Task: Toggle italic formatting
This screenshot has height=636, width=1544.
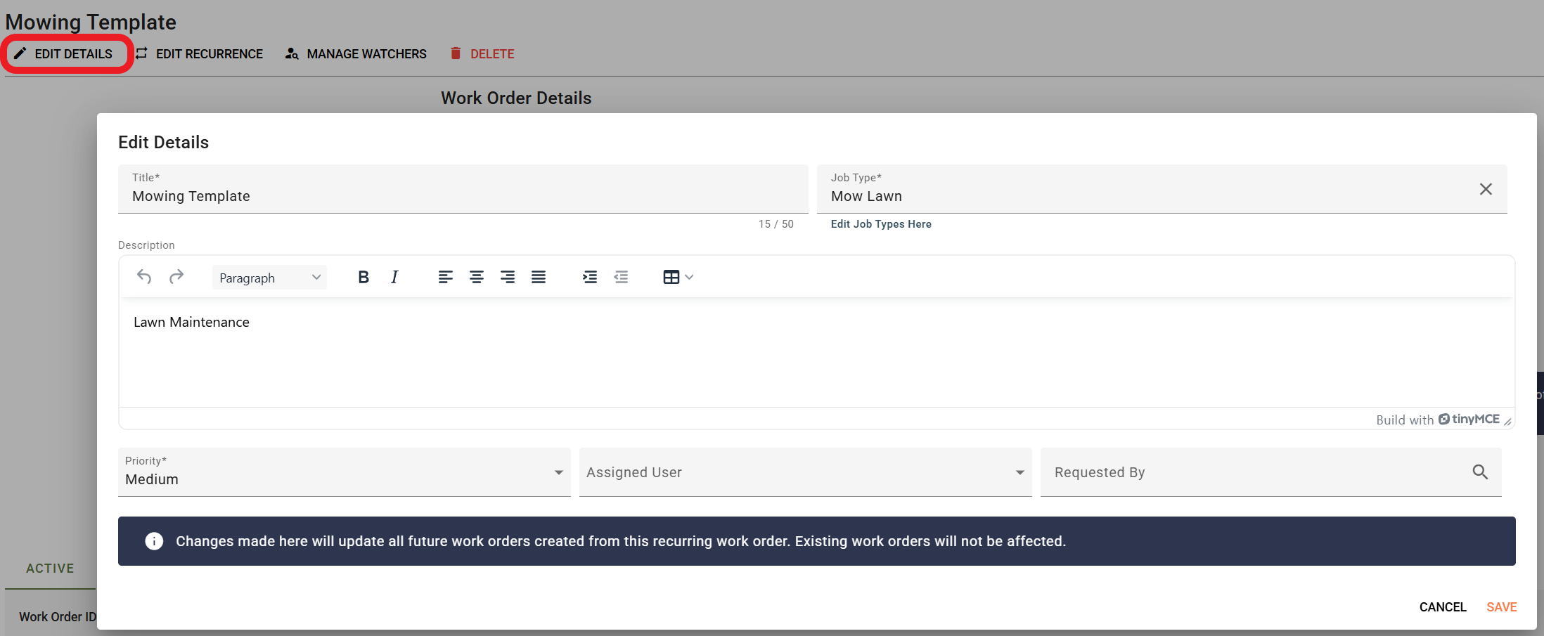Action: [394, 277]
